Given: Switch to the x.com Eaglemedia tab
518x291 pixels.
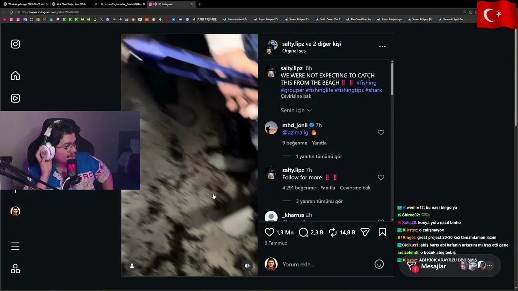Looking at the screenshot, I should (123, 4).
